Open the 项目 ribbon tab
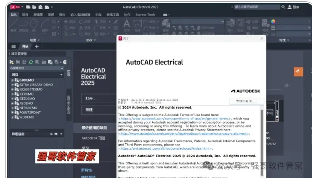This screenshot has width=312, height=178. click(x=25, y=15)
